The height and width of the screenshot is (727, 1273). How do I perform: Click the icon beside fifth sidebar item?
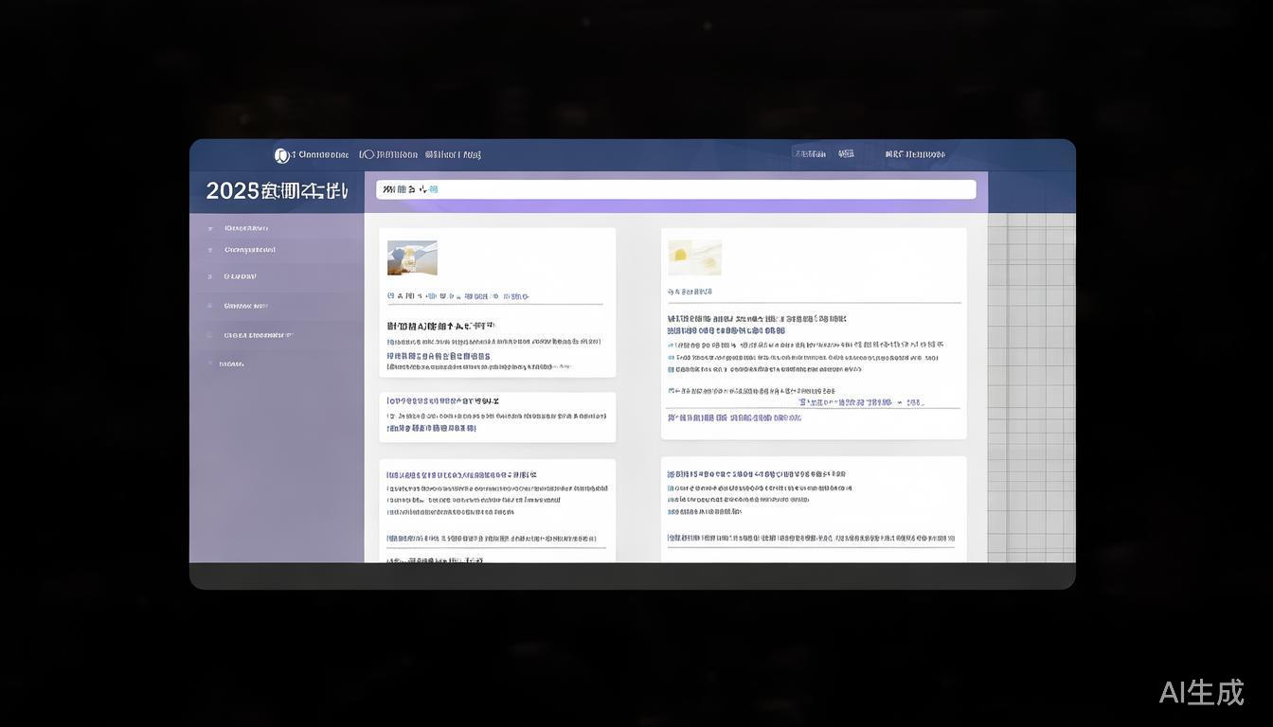(210, 335)
